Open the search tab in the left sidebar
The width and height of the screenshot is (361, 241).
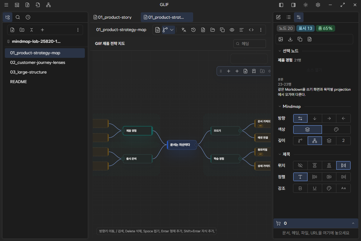(x=18, y=17)
